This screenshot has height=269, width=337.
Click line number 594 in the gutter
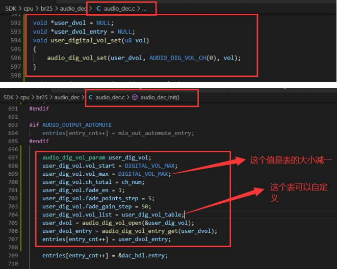[x=16, y=40]
